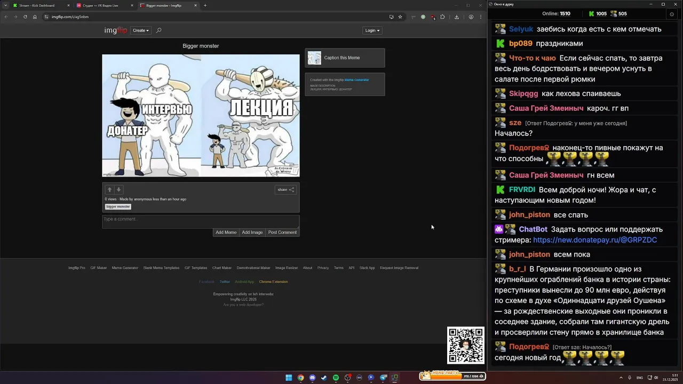Open the Windows Start button
The image size is (683, 384).
pyautogui.click(x=289, y=378)
